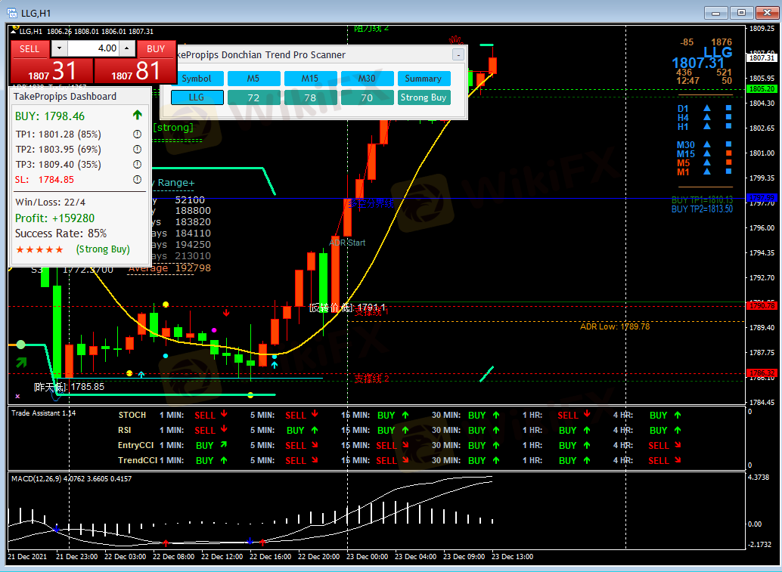Click the green up arrow beside BUY: 1798.46
The width and height of the screenshot is (782, 572).
pyautogui.click(x=137, y=116)
